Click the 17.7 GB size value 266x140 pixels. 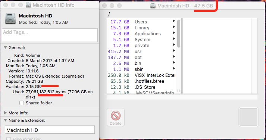coord(120,22)
